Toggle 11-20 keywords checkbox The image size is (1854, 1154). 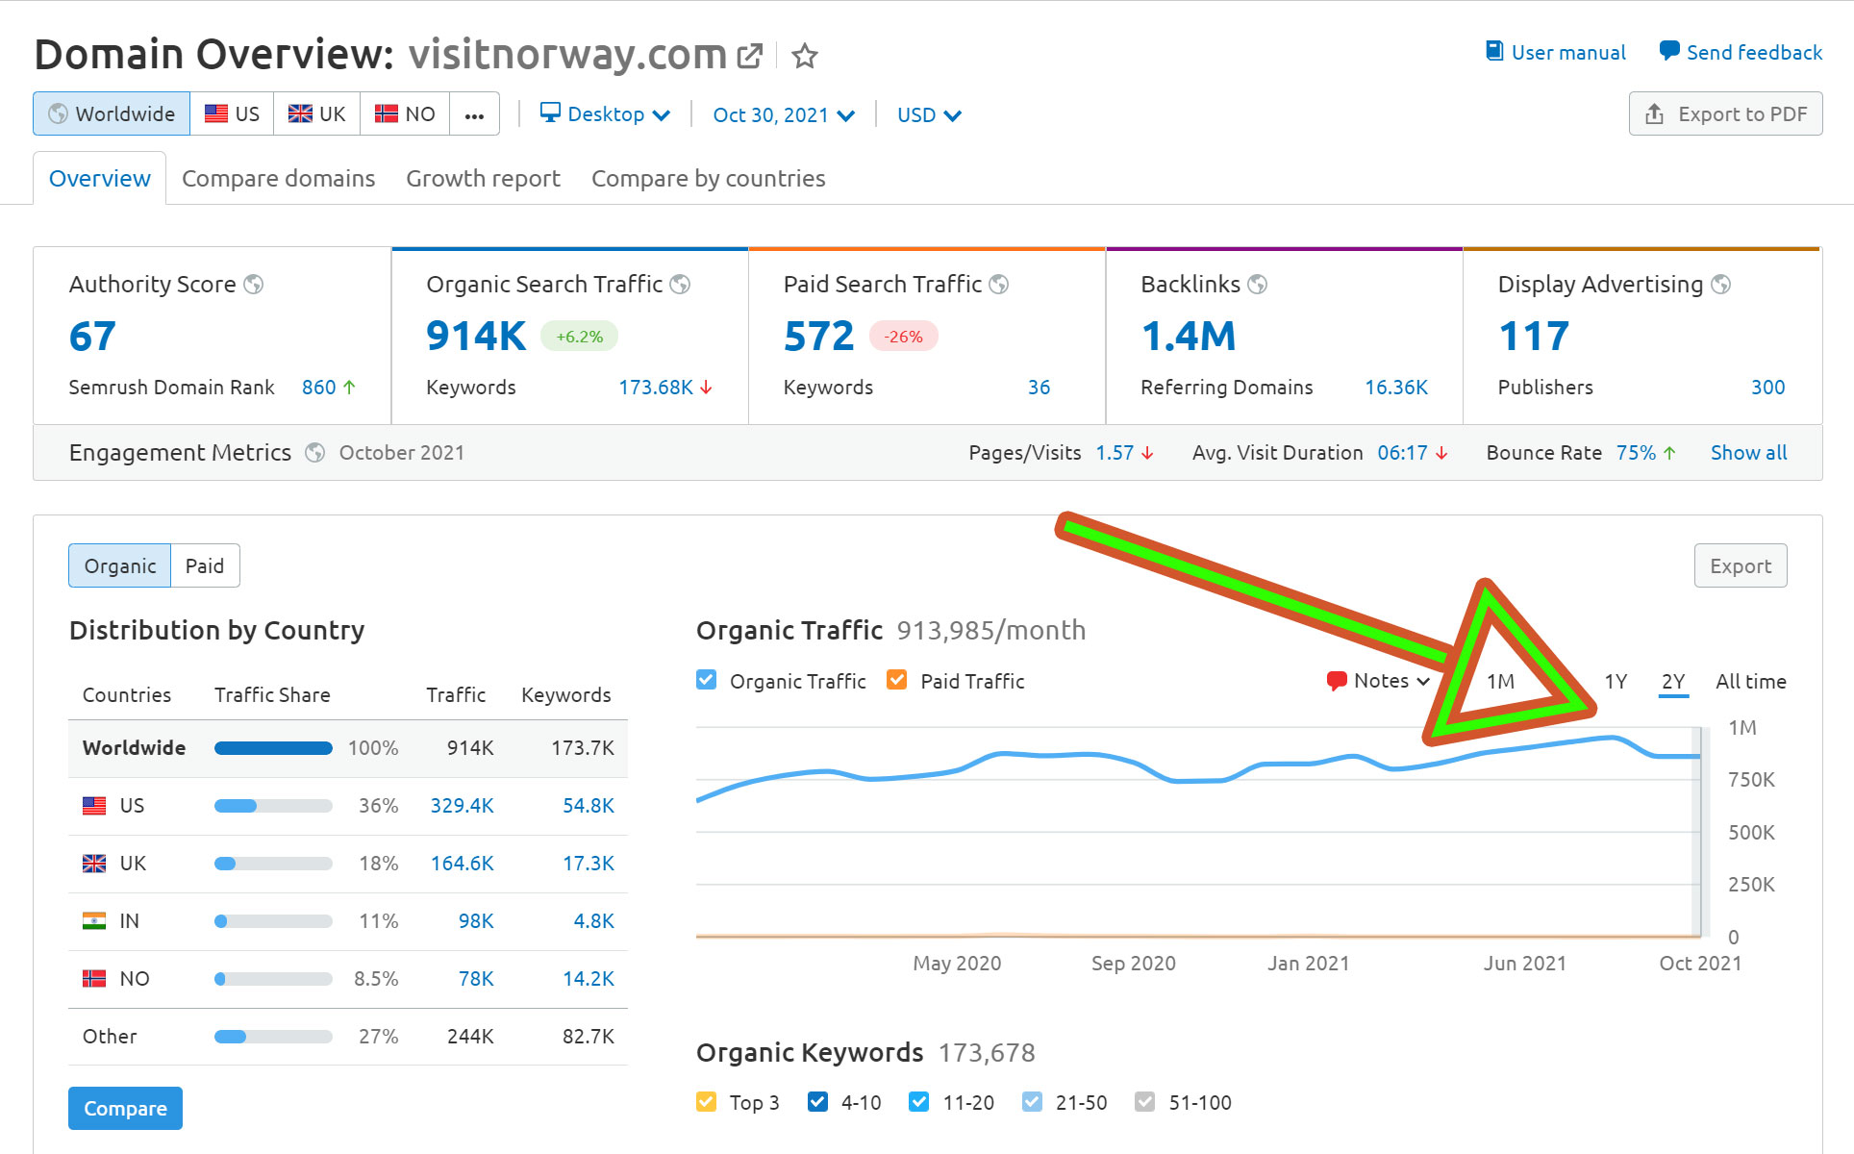[x=919, y=1101]
